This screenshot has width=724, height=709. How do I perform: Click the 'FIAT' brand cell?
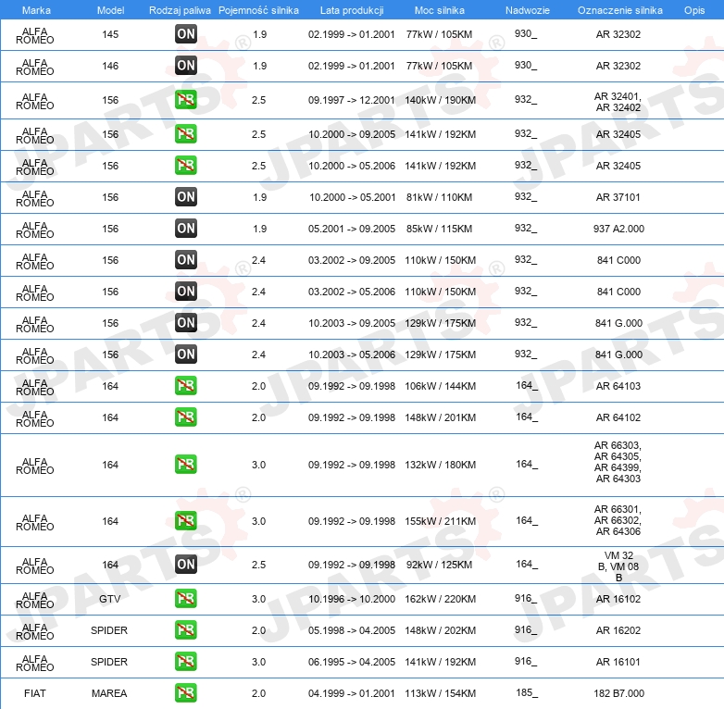(x=35, y=693)
